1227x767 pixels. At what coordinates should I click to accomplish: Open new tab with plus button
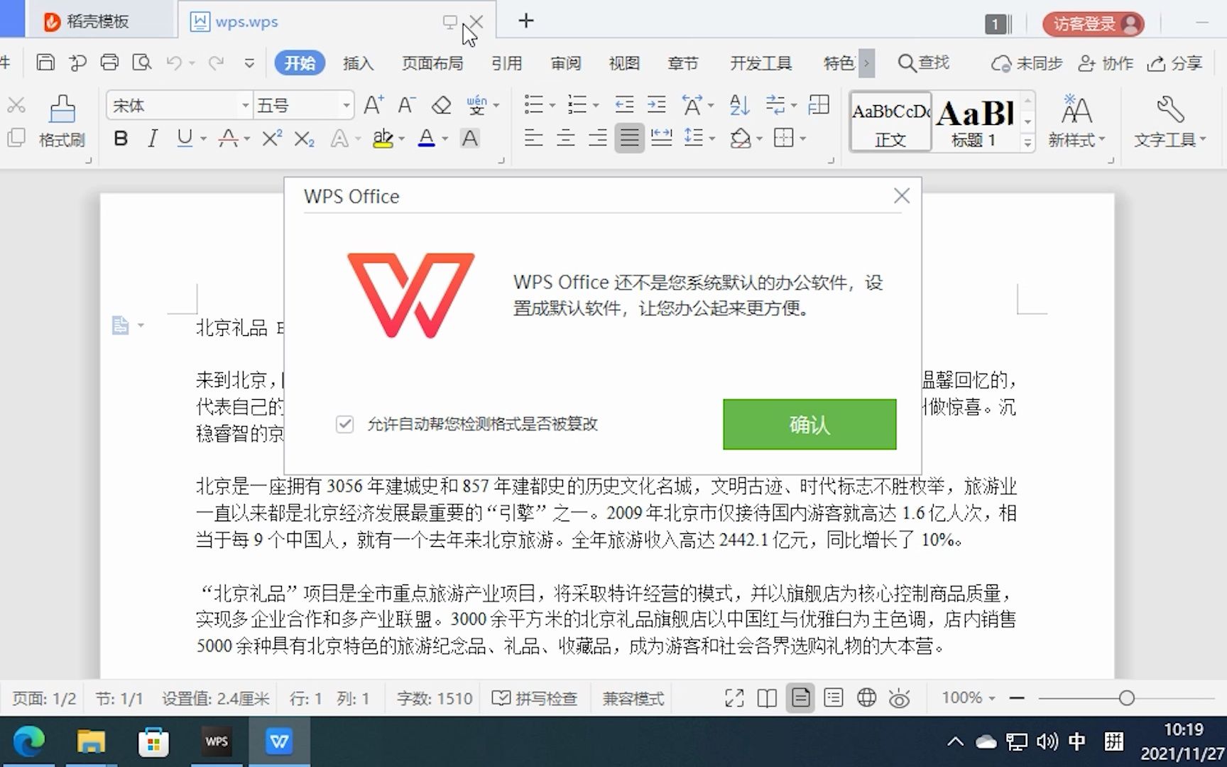525,21
